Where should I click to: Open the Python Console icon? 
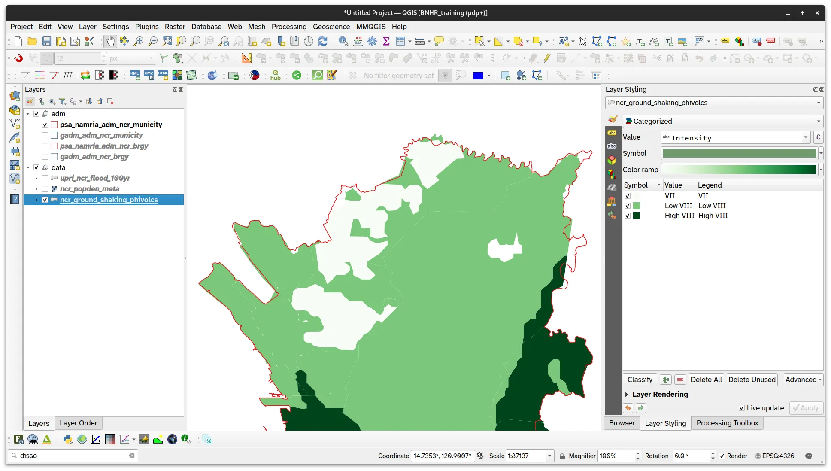tap(68, 439)
